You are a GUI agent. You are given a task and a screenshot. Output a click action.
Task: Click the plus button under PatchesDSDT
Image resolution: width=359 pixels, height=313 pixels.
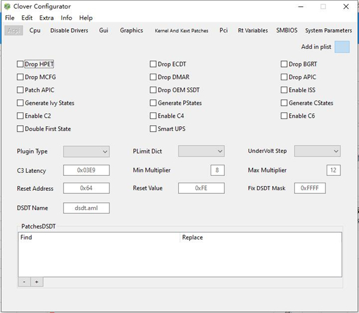click(x=36, y=281)
